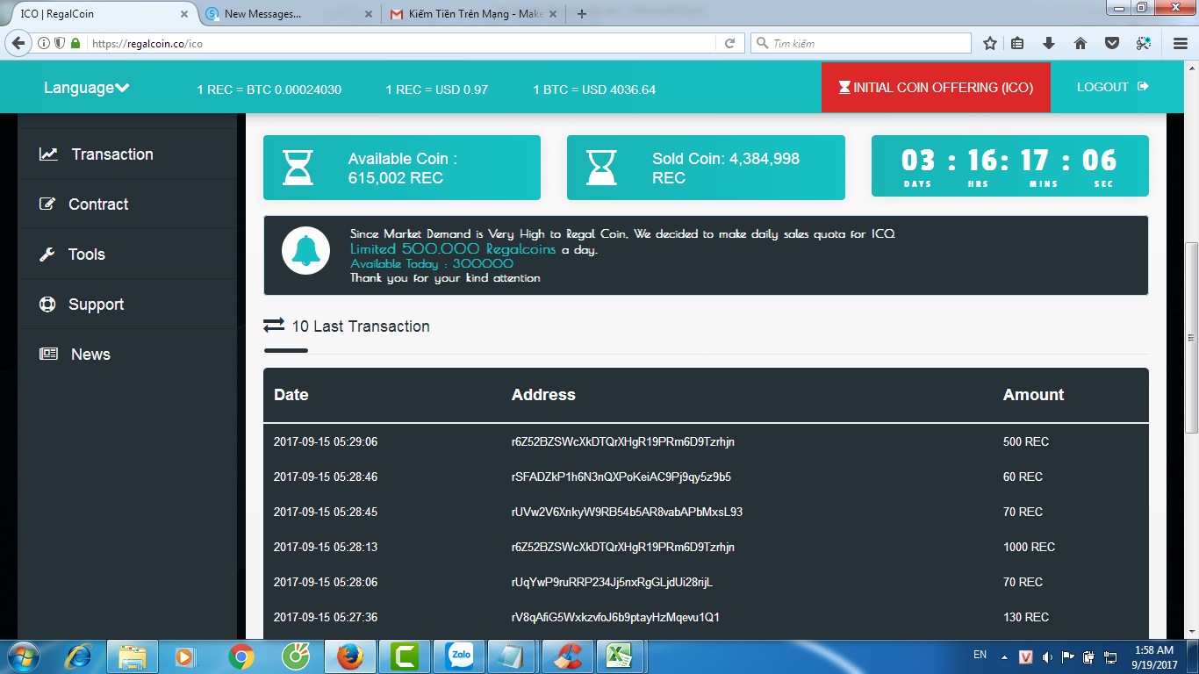Click the EN language indicator in taskbar
This screenshot has width=1199, height=674.
point(980,655)
